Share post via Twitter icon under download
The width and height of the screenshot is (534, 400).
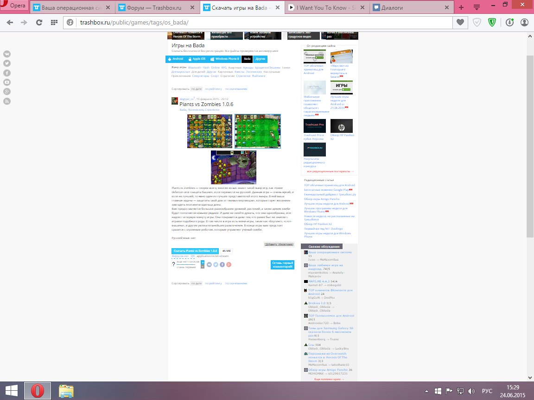216,265
